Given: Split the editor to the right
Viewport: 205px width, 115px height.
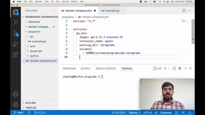Looking at the screenshot, I should coord(184,11).
